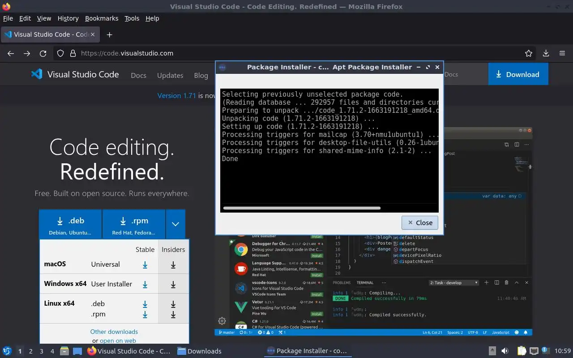The width and height of the screenshot is (573, 358).
Task: Switch to Firefox window in taskbar
Action: pos(129,351)
